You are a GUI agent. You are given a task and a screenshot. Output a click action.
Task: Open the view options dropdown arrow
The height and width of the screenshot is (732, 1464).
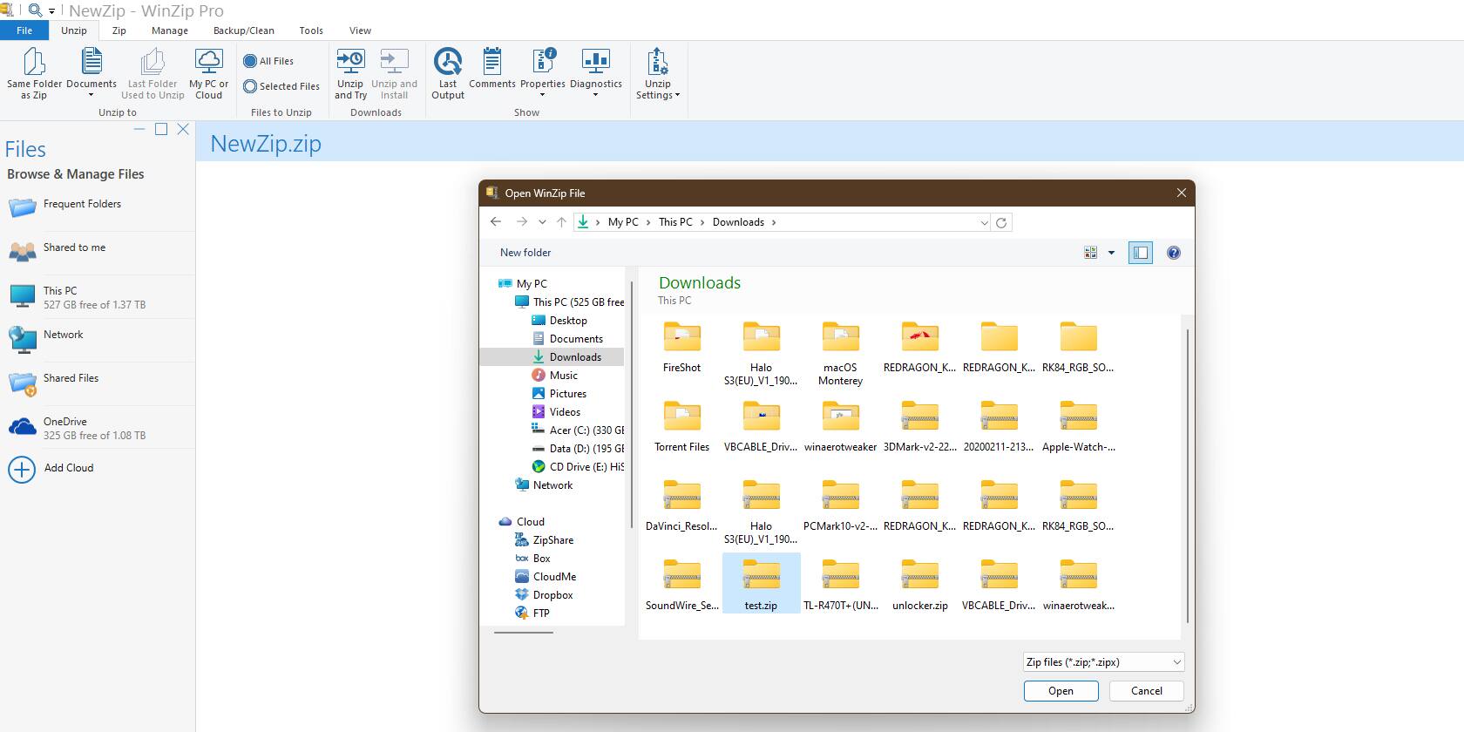pyautogui.click(x=1111, y=253)
